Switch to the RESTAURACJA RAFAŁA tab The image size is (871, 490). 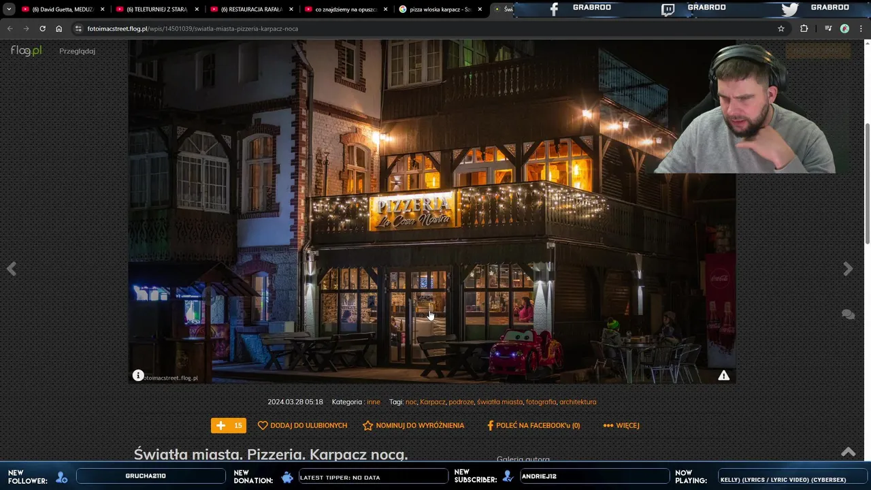(x=250, y=10)
